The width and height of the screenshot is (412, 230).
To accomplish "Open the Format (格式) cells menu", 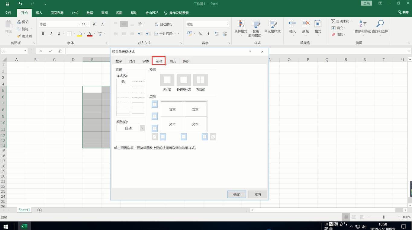I will pyautogui.click(x=318, y=28).
